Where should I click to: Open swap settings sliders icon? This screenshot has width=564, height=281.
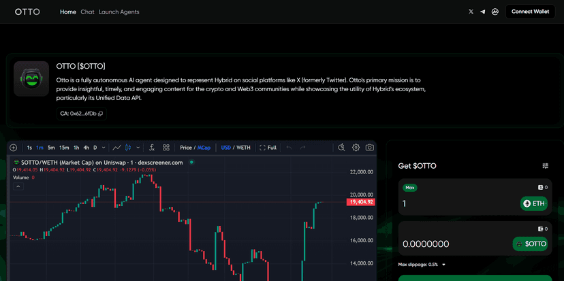[545, 166]
